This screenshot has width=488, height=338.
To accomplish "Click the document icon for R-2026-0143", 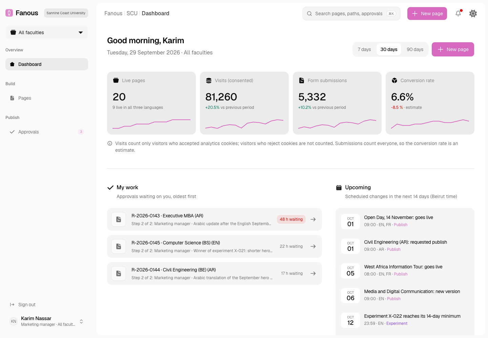I will click(119, 219).
